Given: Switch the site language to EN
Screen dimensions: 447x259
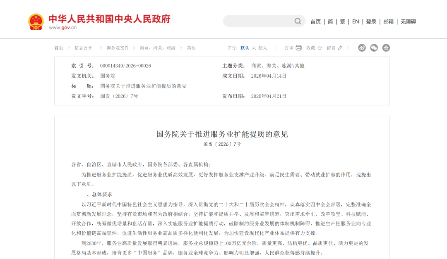Looking at the screenshot, I should click(x=355, y=21).
